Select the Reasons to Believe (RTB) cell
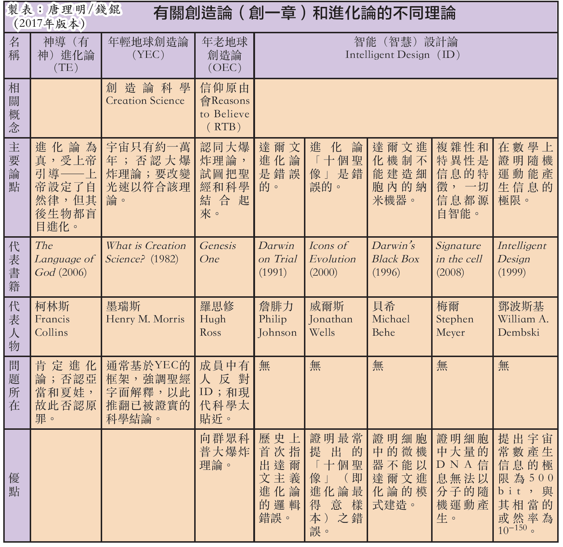 pos(225,107)
